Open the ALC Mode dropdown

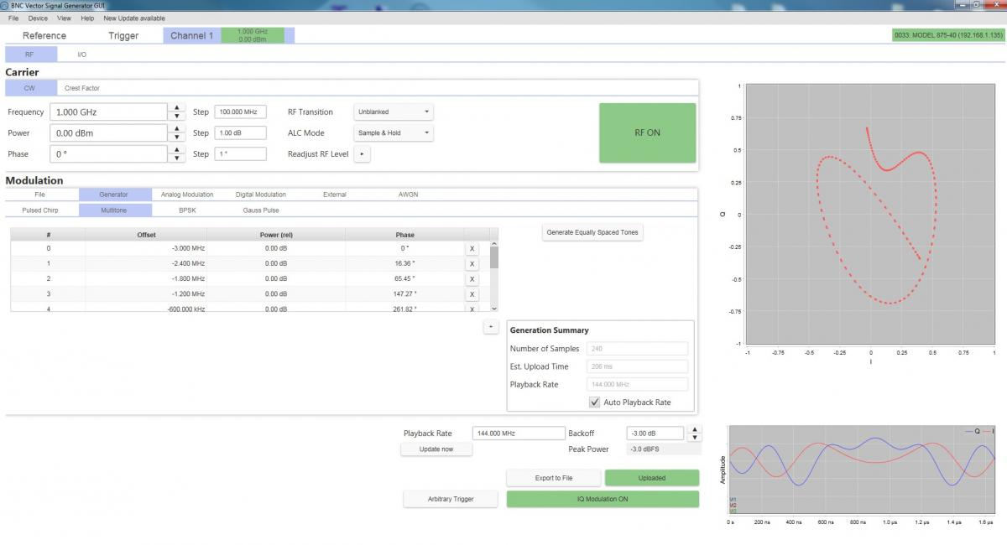tap(394, 132)
